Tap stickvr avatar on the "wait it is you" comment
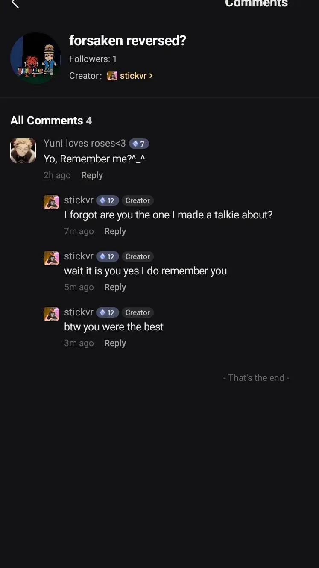This screenshot has width=319, height=568. click(x=51, y=258)
